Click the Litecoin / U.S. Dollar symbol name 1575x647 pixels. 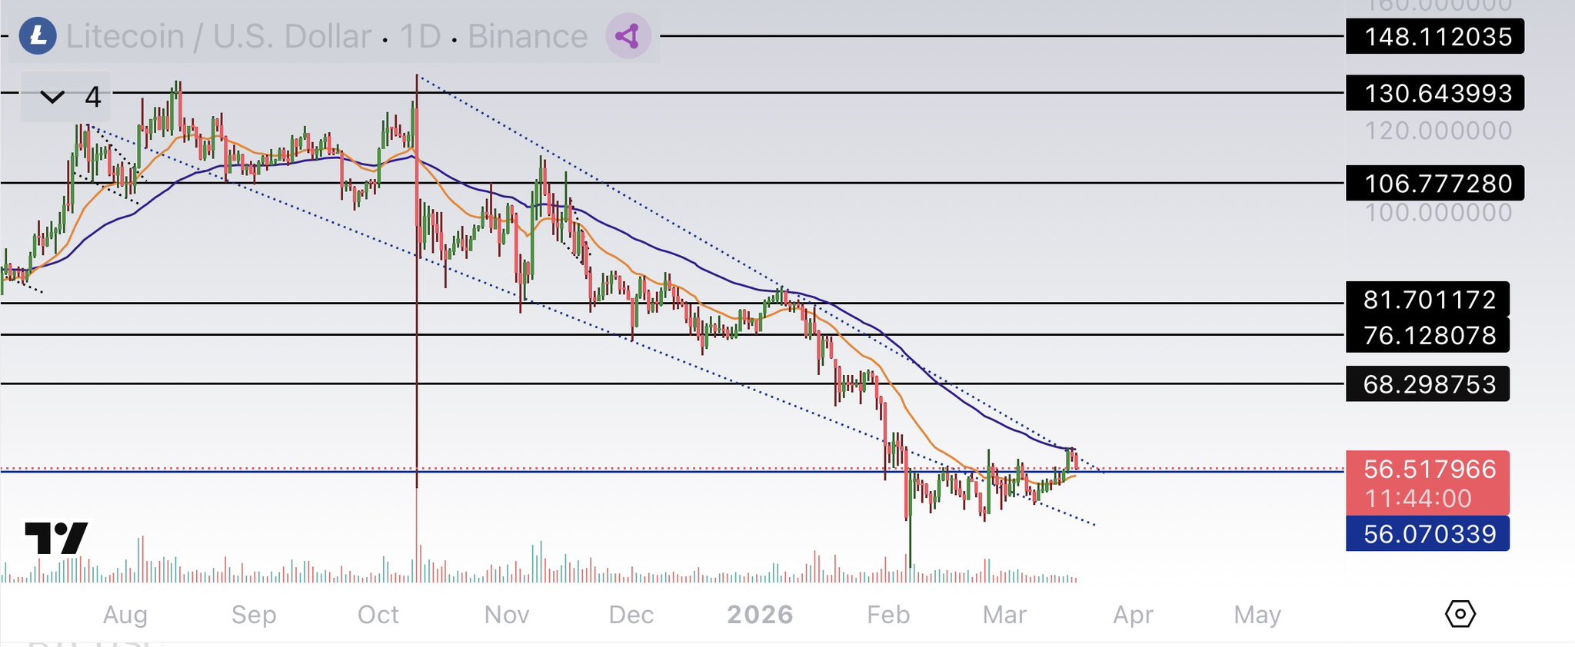click(218, 36)
